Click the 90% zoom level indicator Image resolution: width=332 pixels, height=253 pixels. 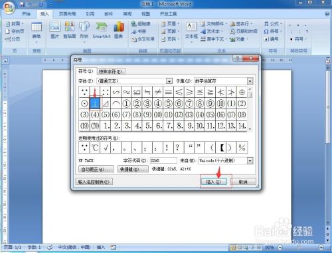coord(270,247)
